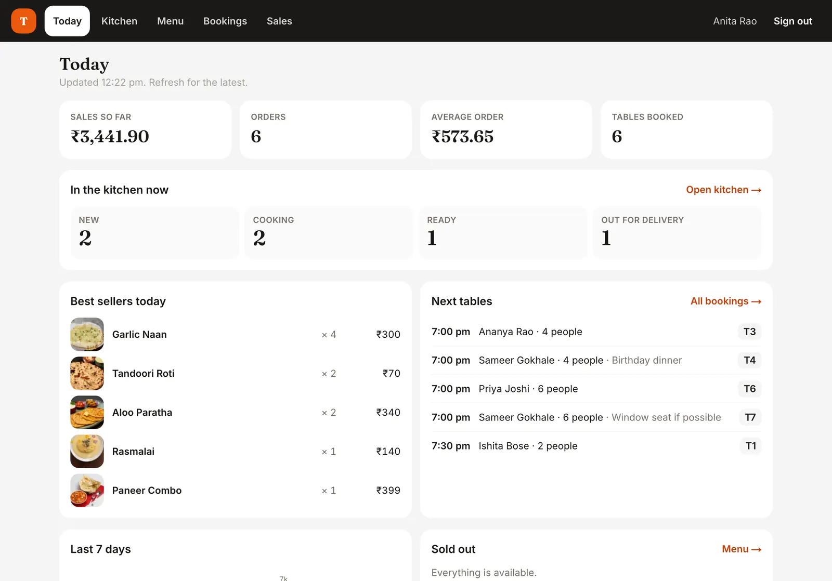The width and height of the screenshot is (832, 581).
Task: Select the Birthday dinner booking note
Action: (x=646, y=360)
